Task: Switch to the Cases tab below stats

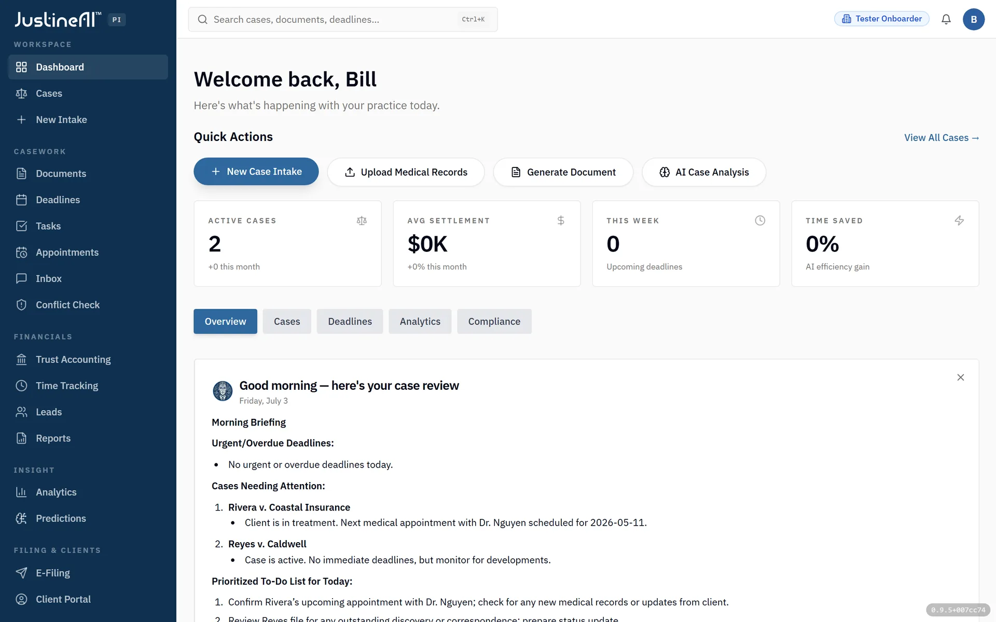Action: coord(287,321)
